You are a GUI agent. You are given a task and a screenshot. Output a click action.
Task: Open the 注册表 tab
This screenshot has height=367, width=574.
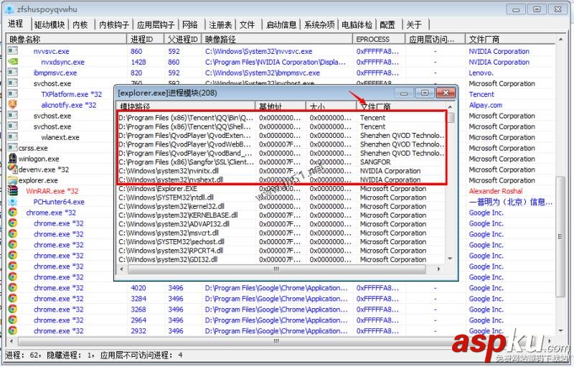point(220,25)
